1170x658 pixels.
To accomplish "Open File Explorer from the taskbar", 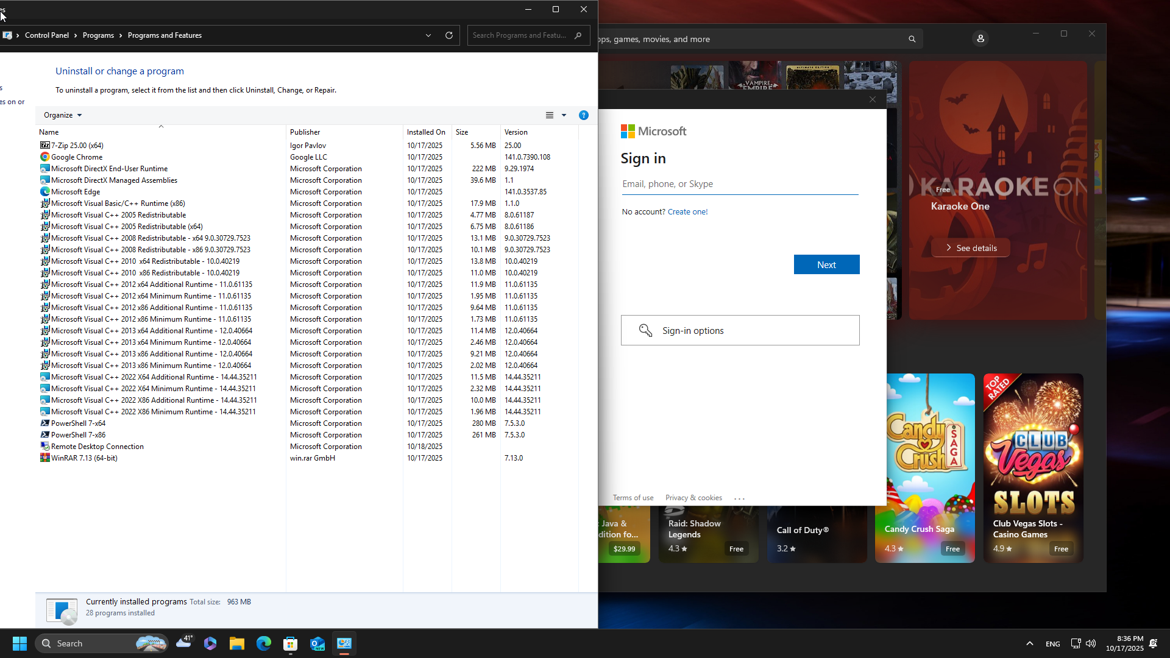I will (x=236, y=643).
